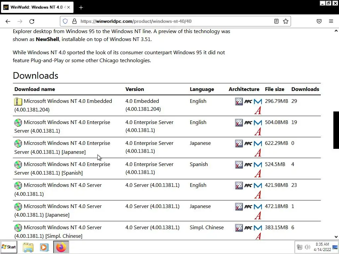Click the scrollbar down arrow
The height and width of the screenshot is (254, 339).
tap(336, 237)
